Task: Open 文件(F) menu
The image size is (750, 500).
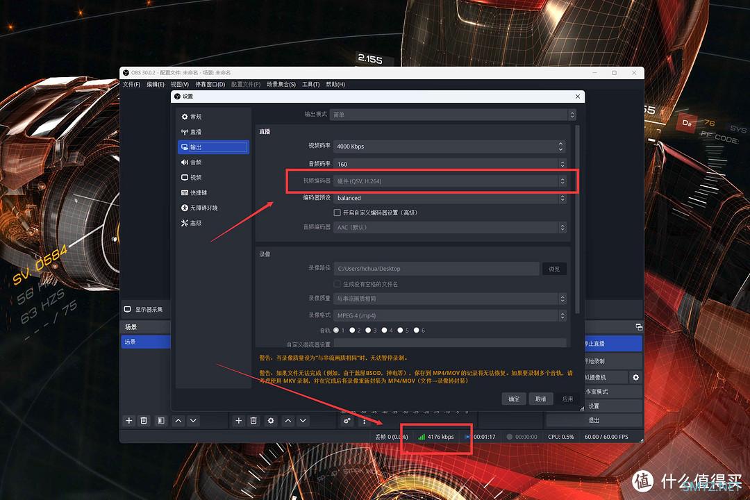Action: [x=131, y=85]
